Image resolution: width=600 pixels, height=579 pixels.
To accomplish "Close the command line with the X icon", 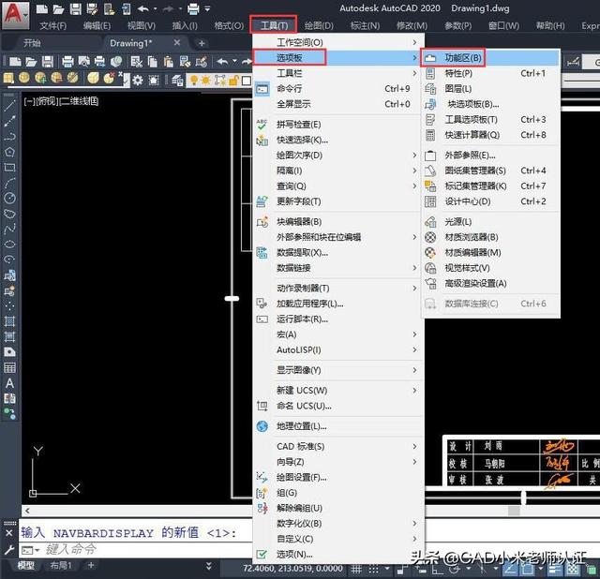I will click(x=9, y=533).
